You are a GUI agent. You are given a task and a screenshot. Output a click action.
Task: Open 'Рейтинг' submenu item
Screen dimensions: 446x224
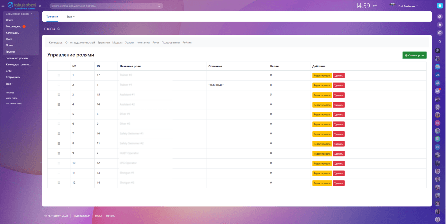(x=188, y=43)
